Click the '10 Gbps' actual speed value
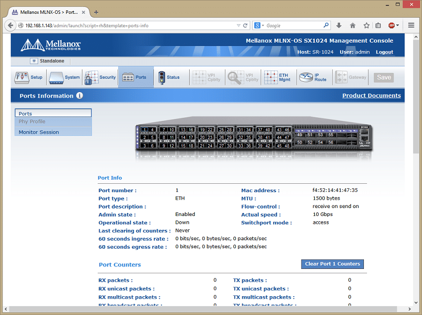The height and width of the screenshot is (315, 422). tap(323, 214)
